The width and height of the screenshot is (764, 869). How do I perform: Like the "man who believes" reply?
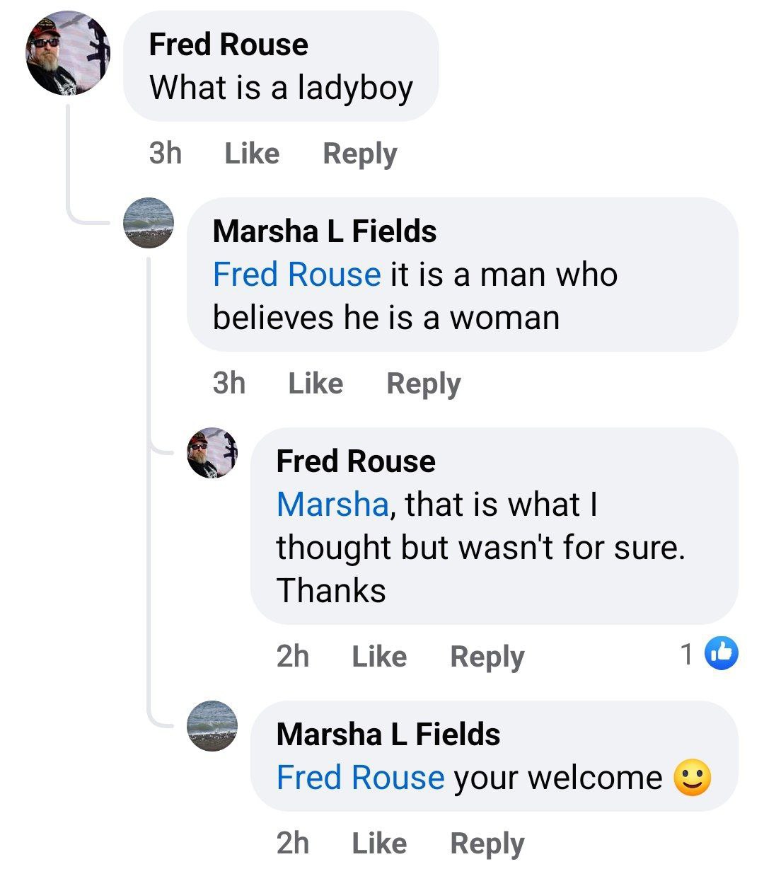[x=316, y=384]
